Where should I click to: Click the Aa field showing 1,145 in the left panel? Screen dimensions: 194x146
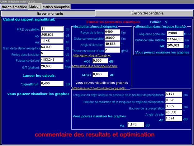(52, 41)
